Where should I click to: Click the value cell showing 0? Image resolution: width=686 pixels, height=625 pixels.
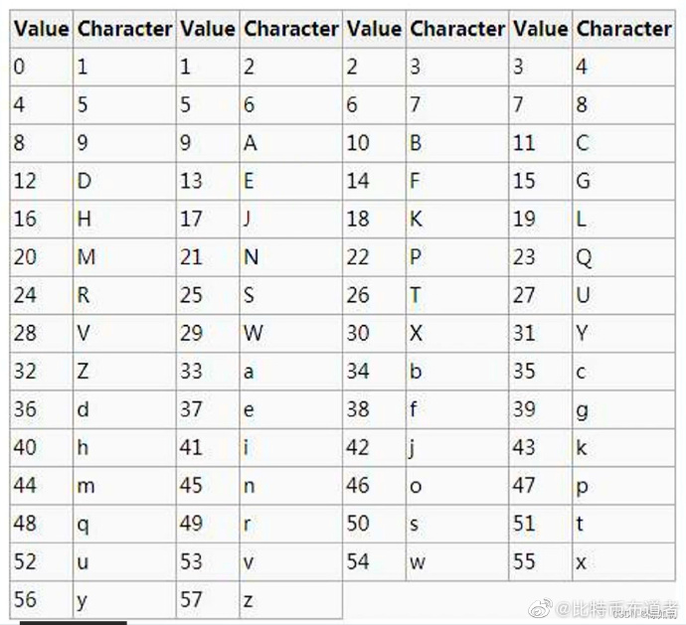(x=42, y=68)
